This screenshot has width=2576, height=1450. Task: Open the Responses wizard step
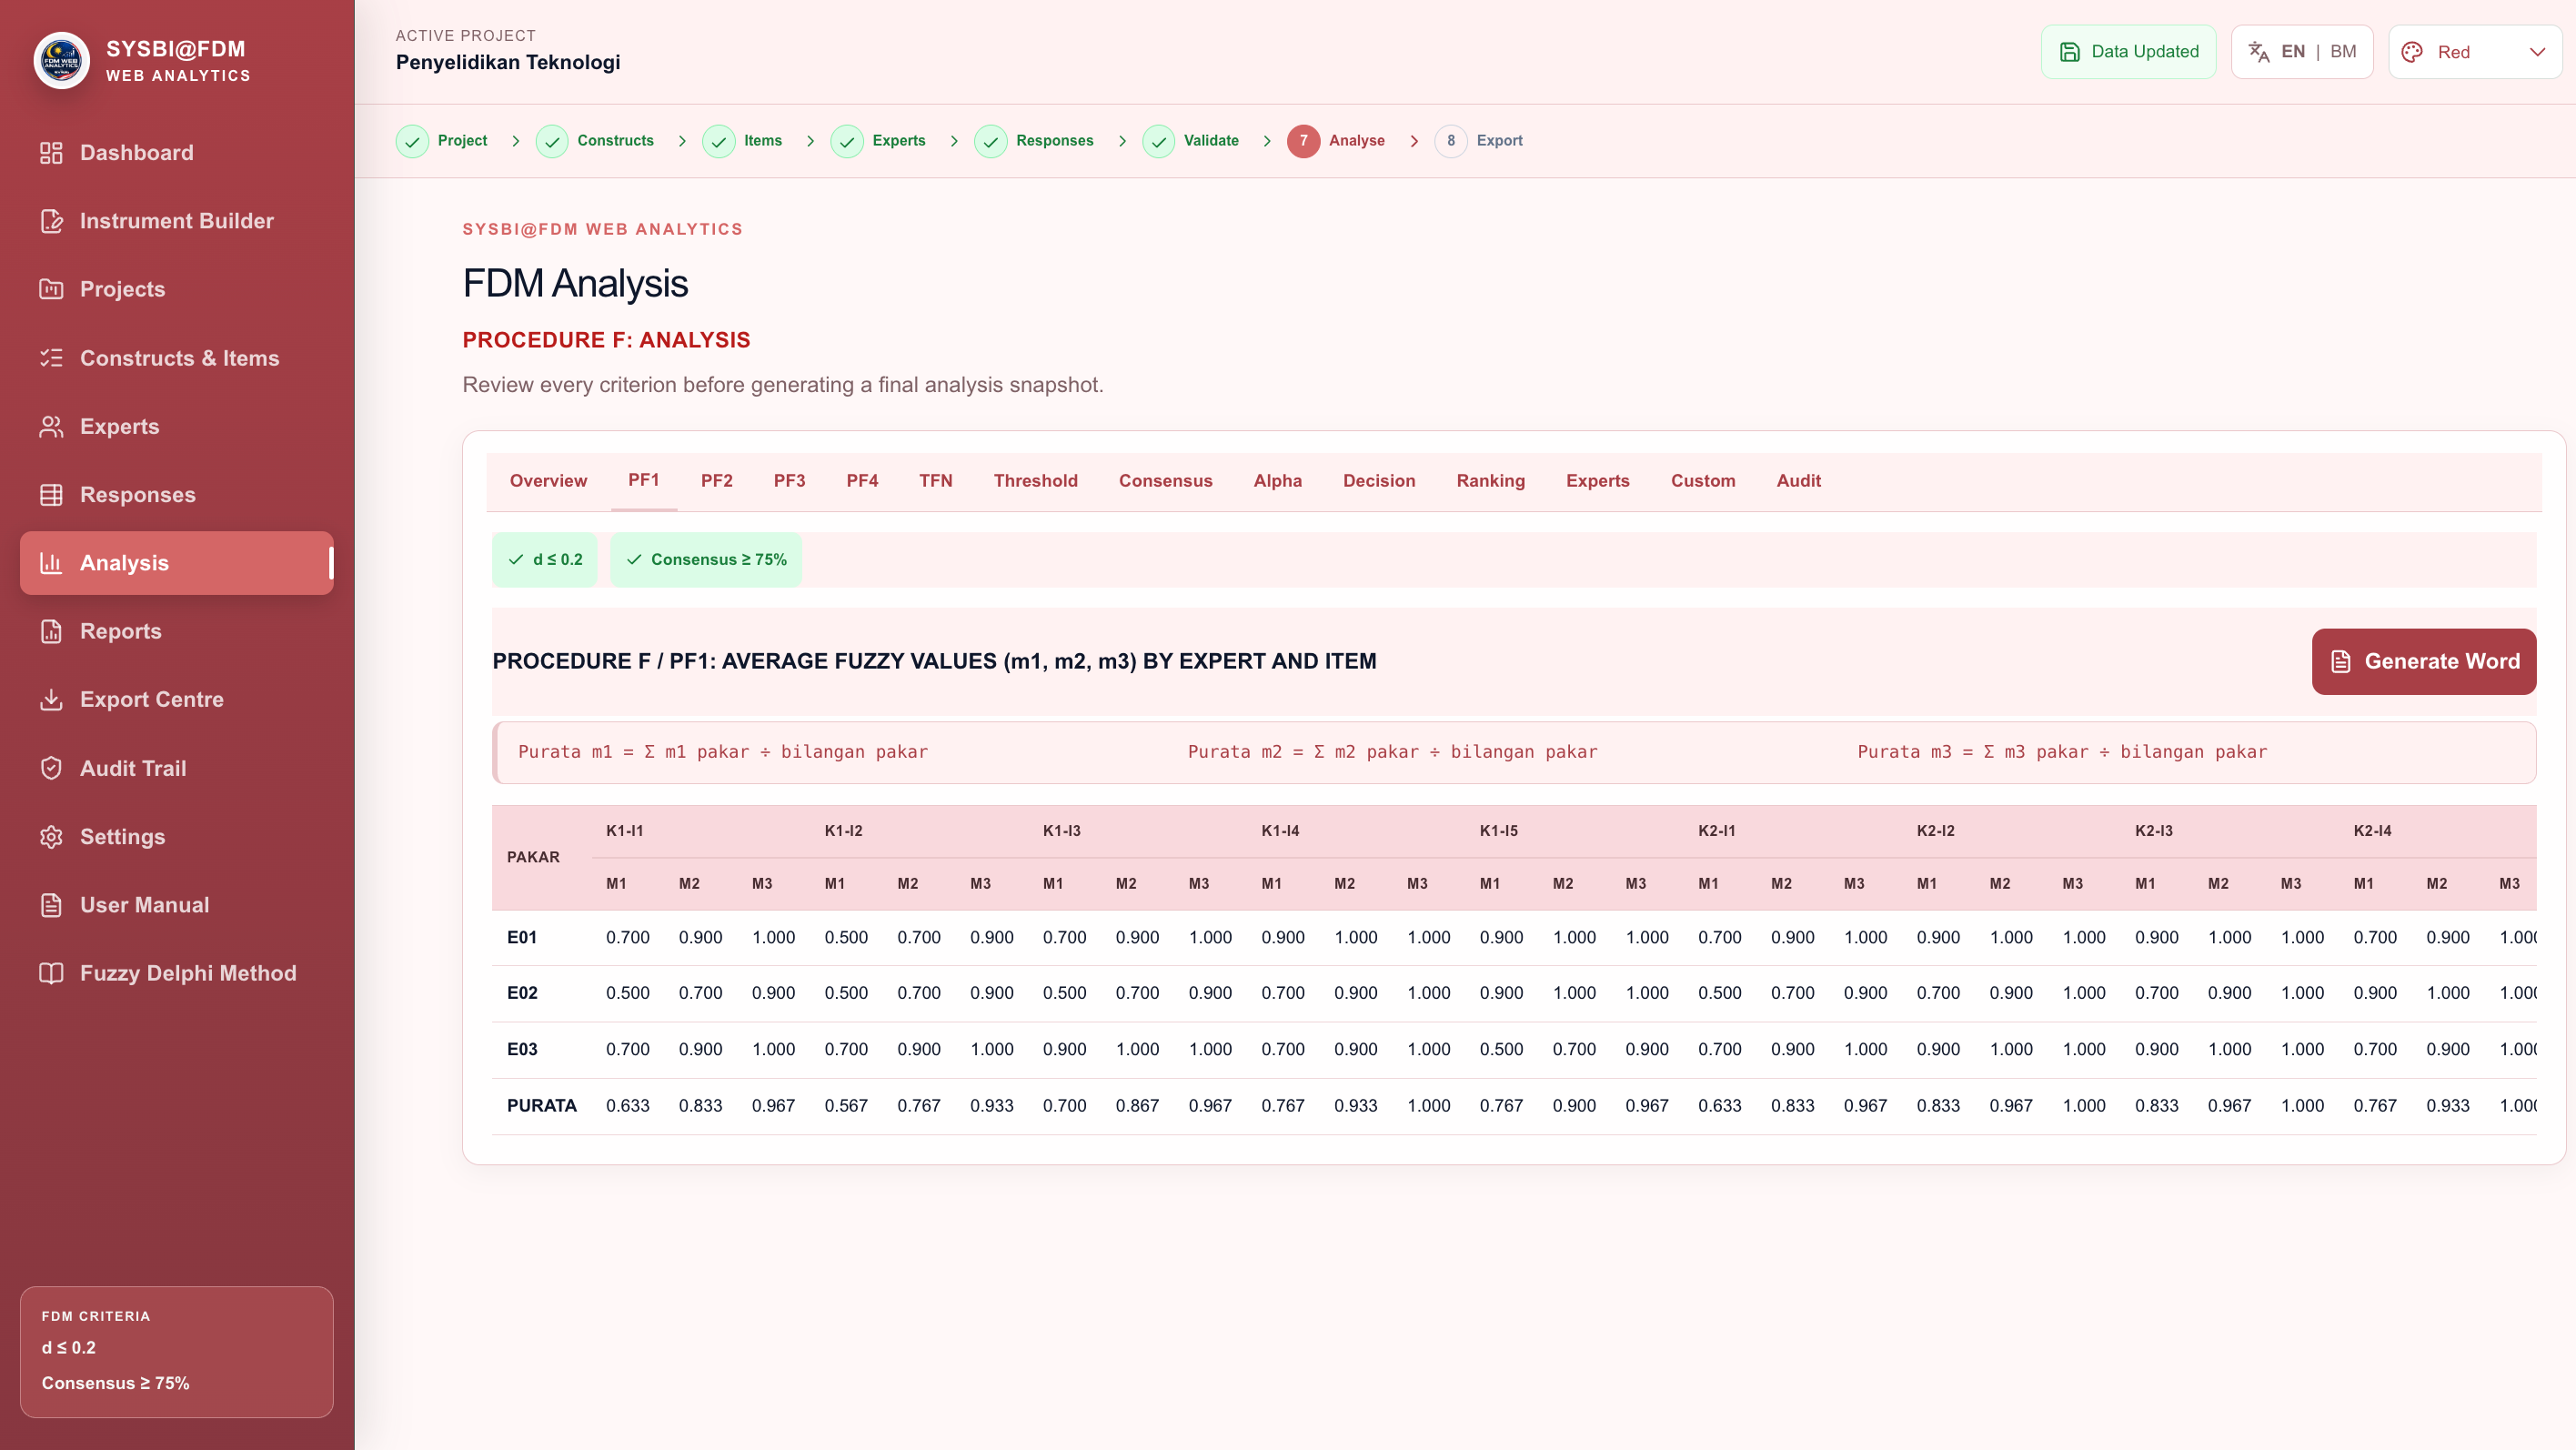[x=1034, y=141]
